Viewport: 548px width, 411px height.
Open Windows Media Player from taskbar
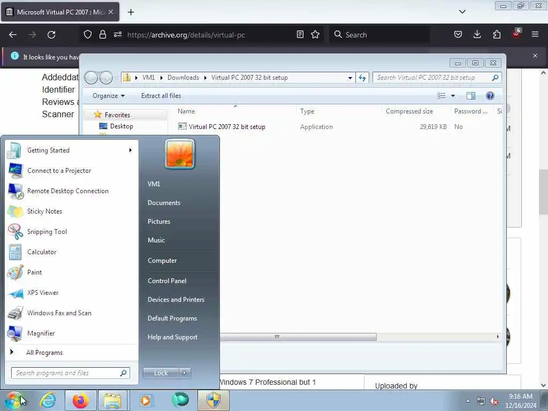click(146, 400)
